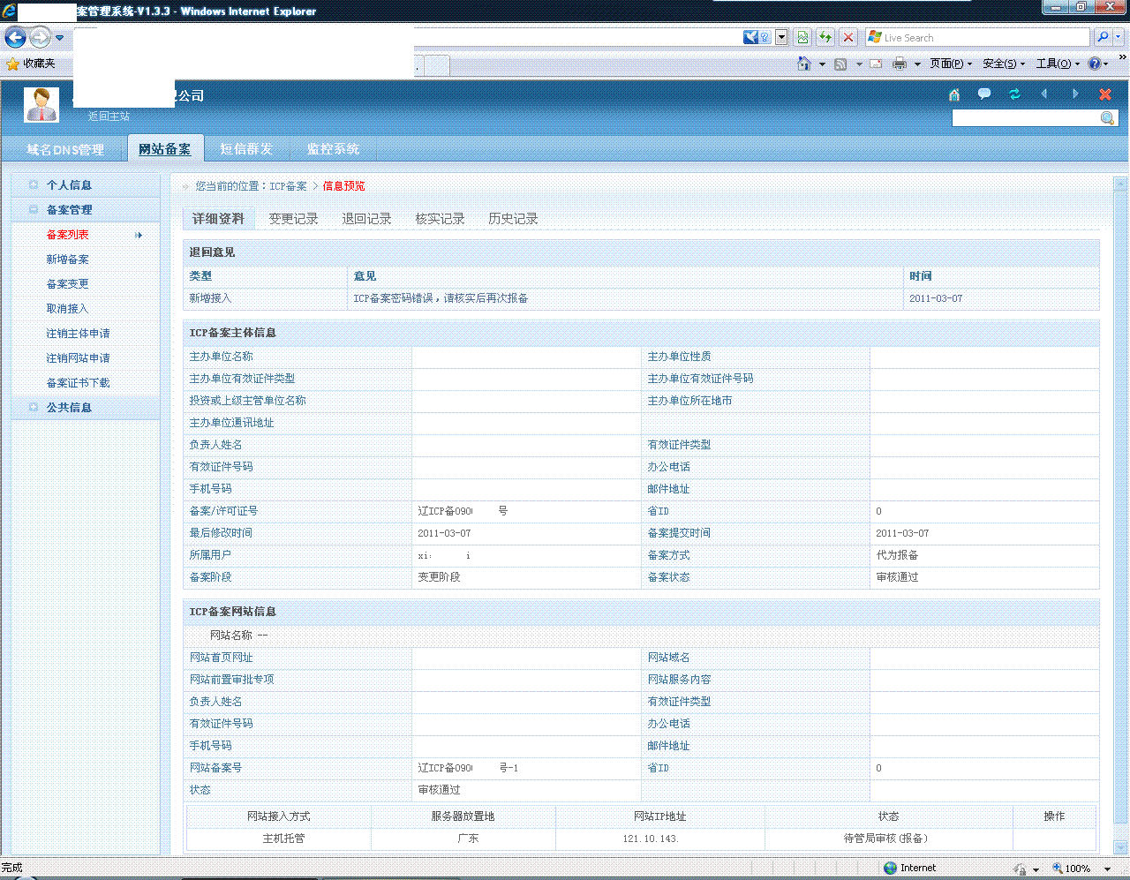The image size is (1130, 880).
Task: Click the message bubble icon in header
Action: click(983, 94)
